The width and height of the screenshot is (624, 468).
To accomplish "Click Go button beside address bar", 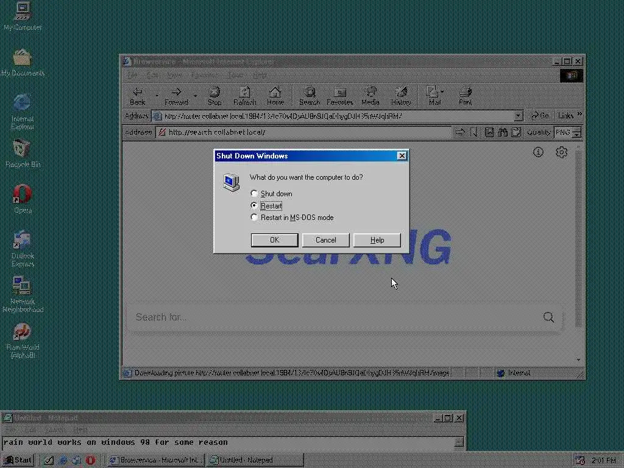I will pos(540,116).
